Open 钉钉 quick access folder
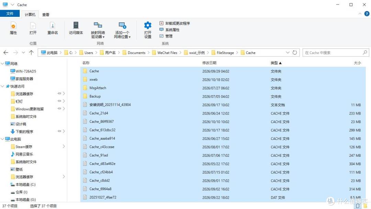The height and width of the screenshot is (209, 371). point(17,101)
